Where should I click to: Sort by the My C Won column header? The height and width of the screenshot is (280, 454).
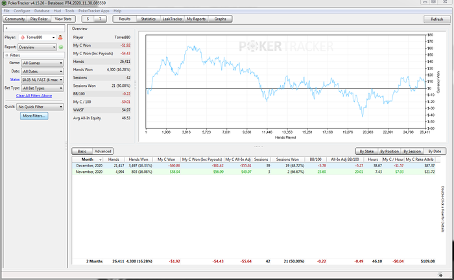(x=167, y=159)
